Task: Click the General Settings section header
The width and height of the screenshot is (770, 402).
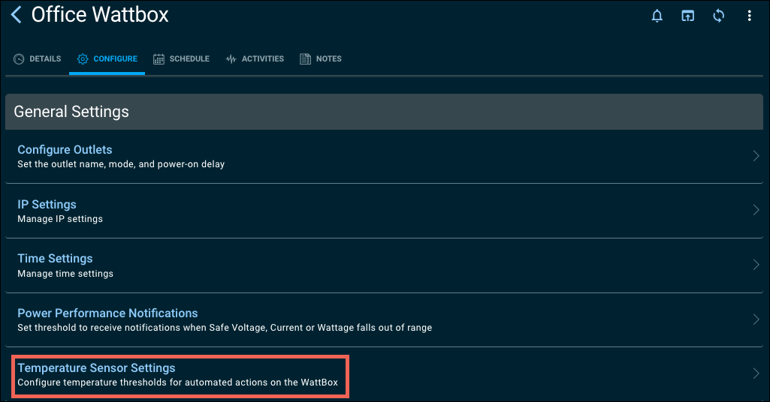Action: click(x=384, y=112)
